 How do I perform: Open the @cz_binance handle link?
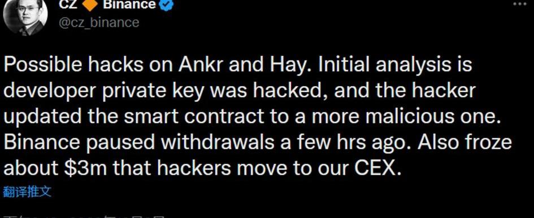coord(99,23)
